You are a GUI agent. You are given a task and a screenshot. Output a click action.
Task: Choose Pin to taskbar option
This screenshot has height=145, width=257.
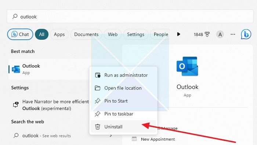pyautogui.click(x=123, y=114)
